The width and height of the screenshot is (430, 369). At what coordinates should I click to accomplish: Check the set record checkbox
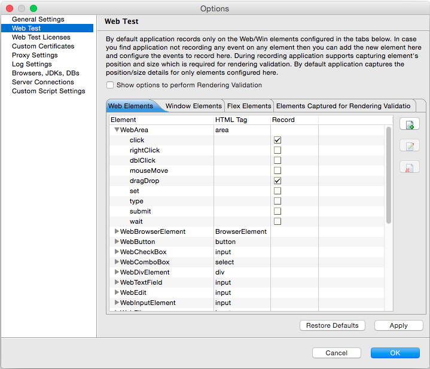point(277,191)
